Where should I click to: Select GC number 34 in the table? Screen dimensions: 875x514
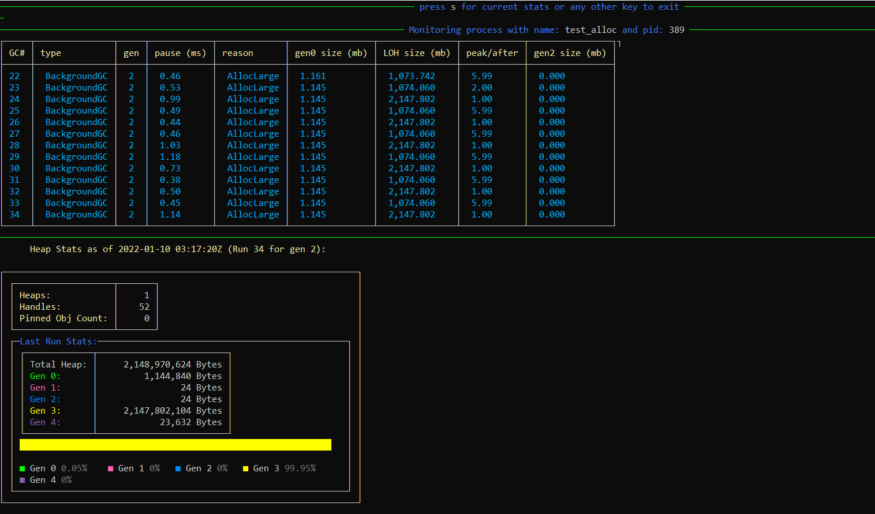click(x=14, y=215)
